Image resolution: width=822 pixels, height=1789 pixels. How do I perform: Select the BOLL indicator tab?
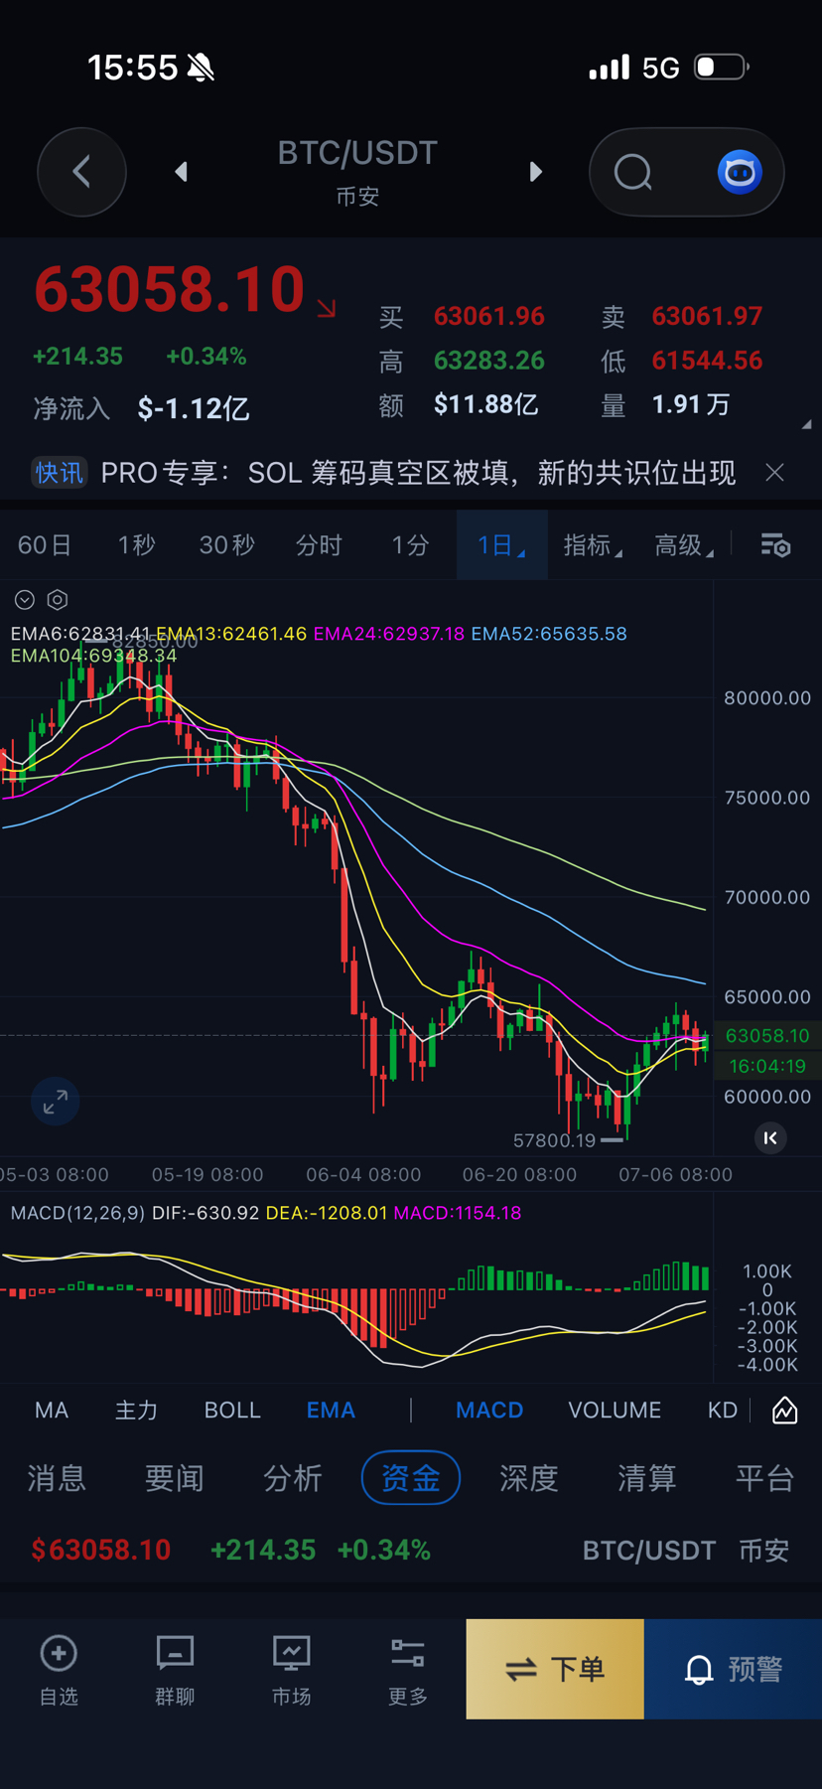232,1410
